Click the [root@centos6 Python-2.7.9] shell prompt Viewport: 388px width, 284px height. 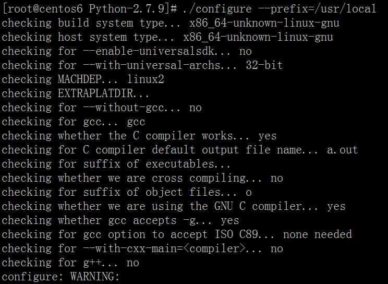point(90,9)
